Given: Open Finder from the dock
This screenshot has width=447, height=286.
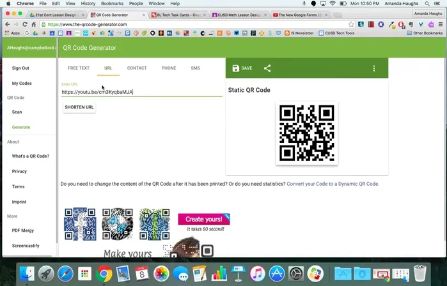Looking at the screenshot, I should click(x=26, y=274).
